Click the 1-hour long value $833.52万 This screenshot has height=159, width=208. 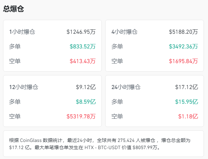click(x=83, y=47)
